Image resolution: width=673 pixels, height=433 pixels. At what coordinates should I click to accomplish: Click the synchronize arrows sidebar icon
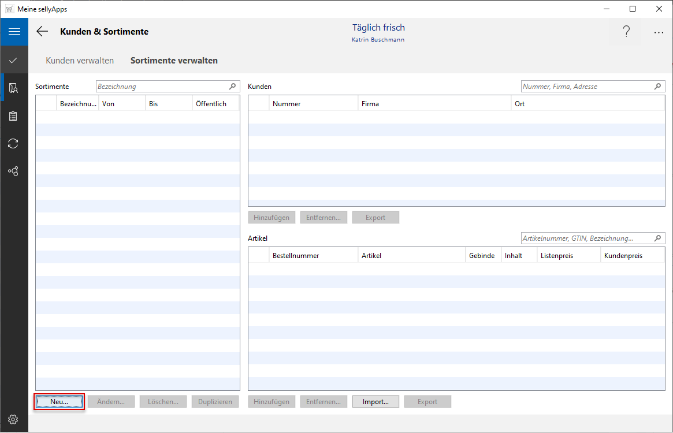(14, 144)
